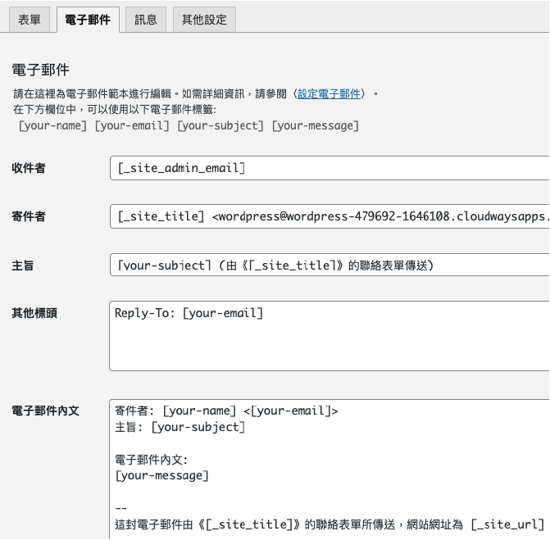Select the [your-email] tag in the tag list
This screenshot has width=550, height=540.
point(133,125)
